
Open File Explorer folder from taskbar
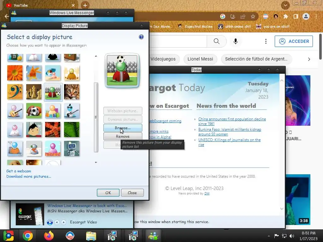click(x=91, y=236)
